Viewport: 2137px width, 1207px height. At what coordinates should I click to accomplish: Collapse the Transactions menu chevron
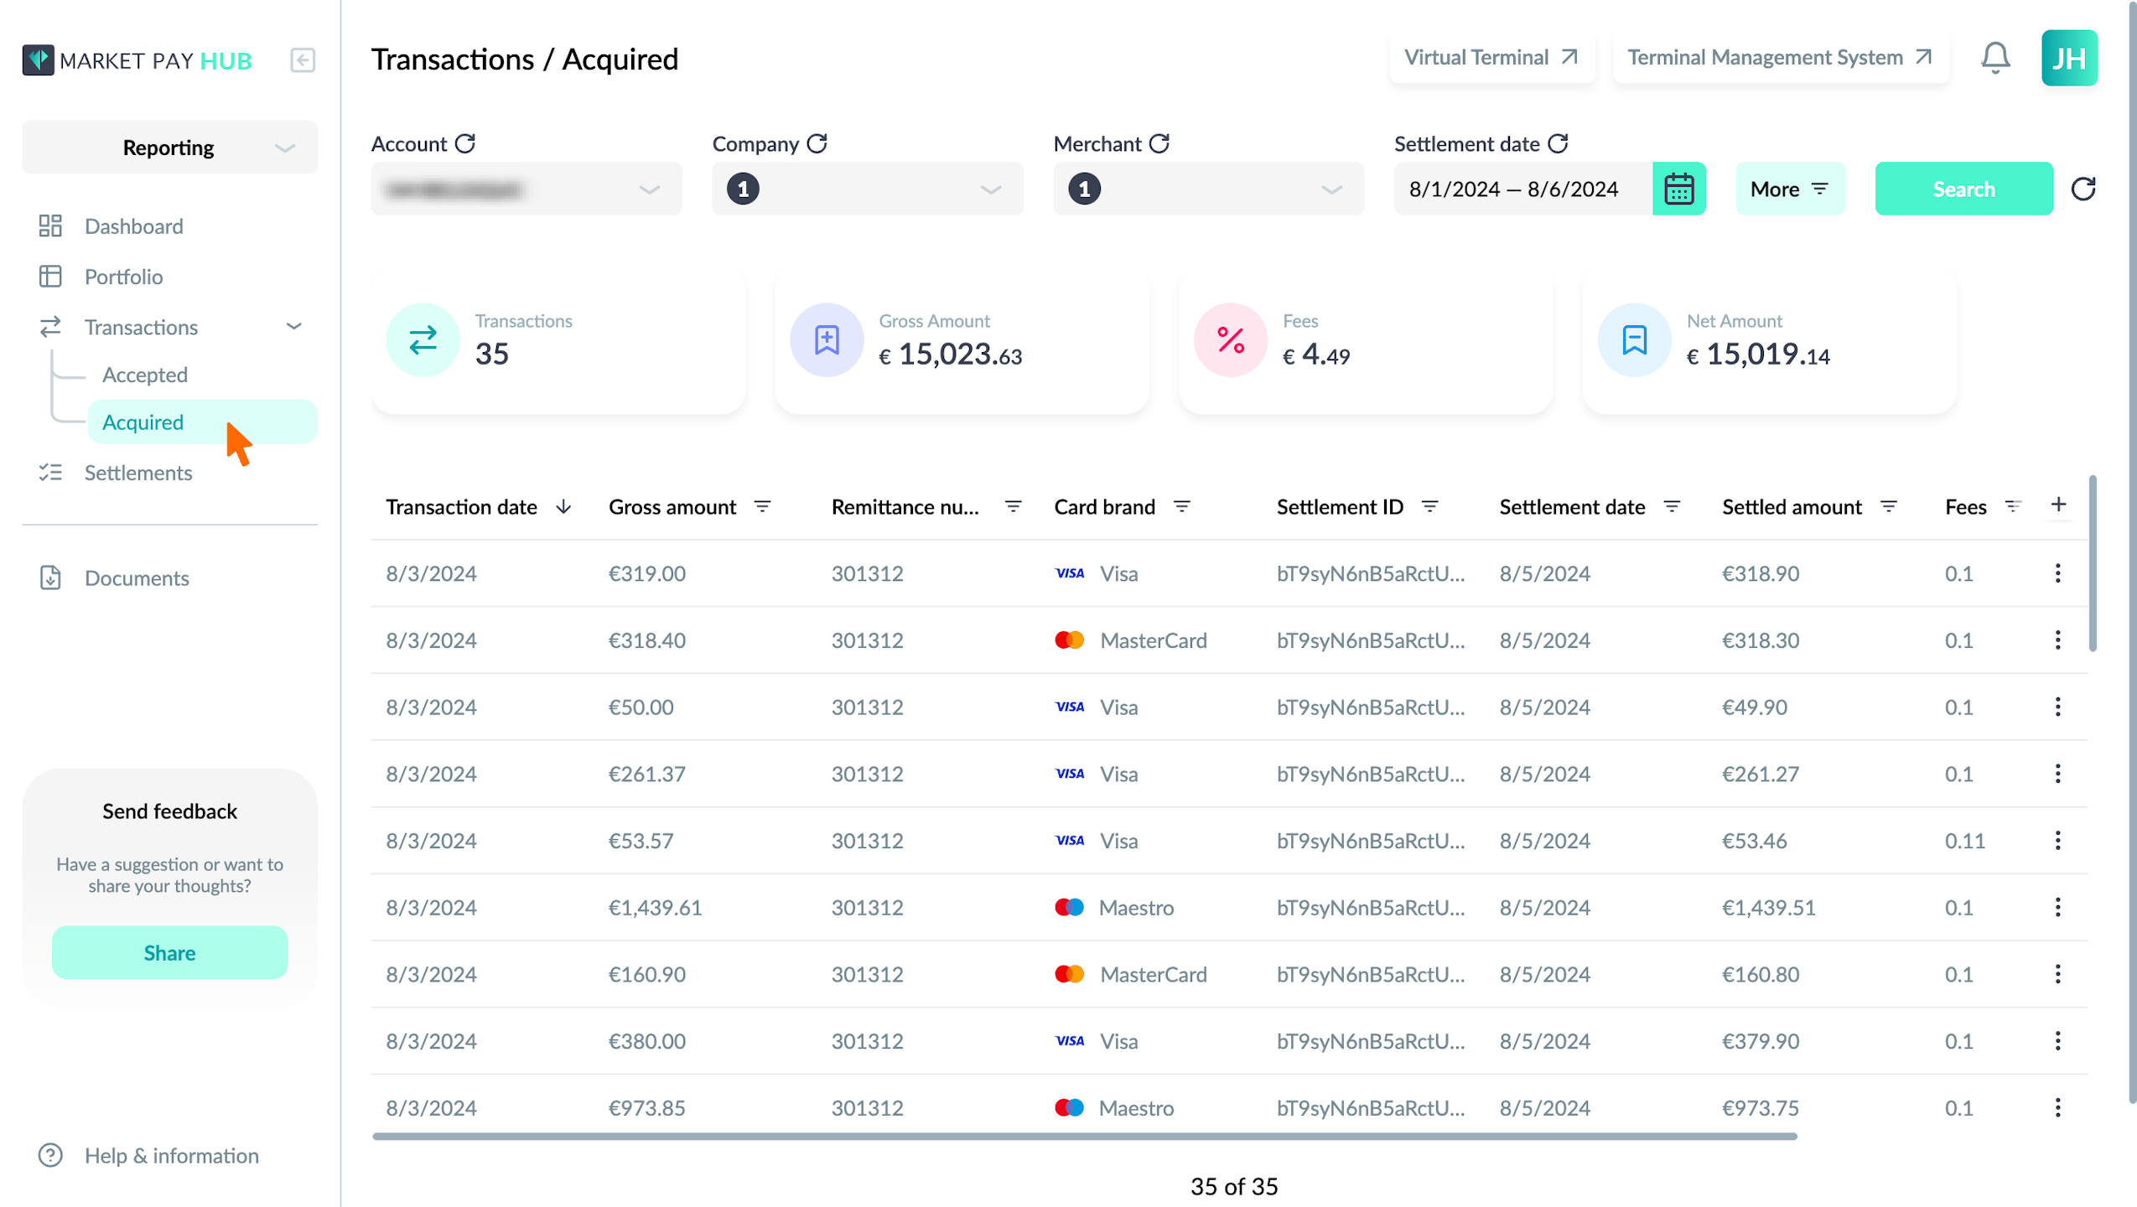point(293,326)
